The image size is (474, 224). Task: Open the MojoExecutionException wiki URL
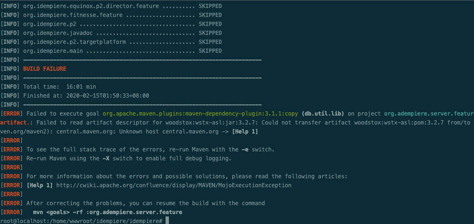point(174,185)
